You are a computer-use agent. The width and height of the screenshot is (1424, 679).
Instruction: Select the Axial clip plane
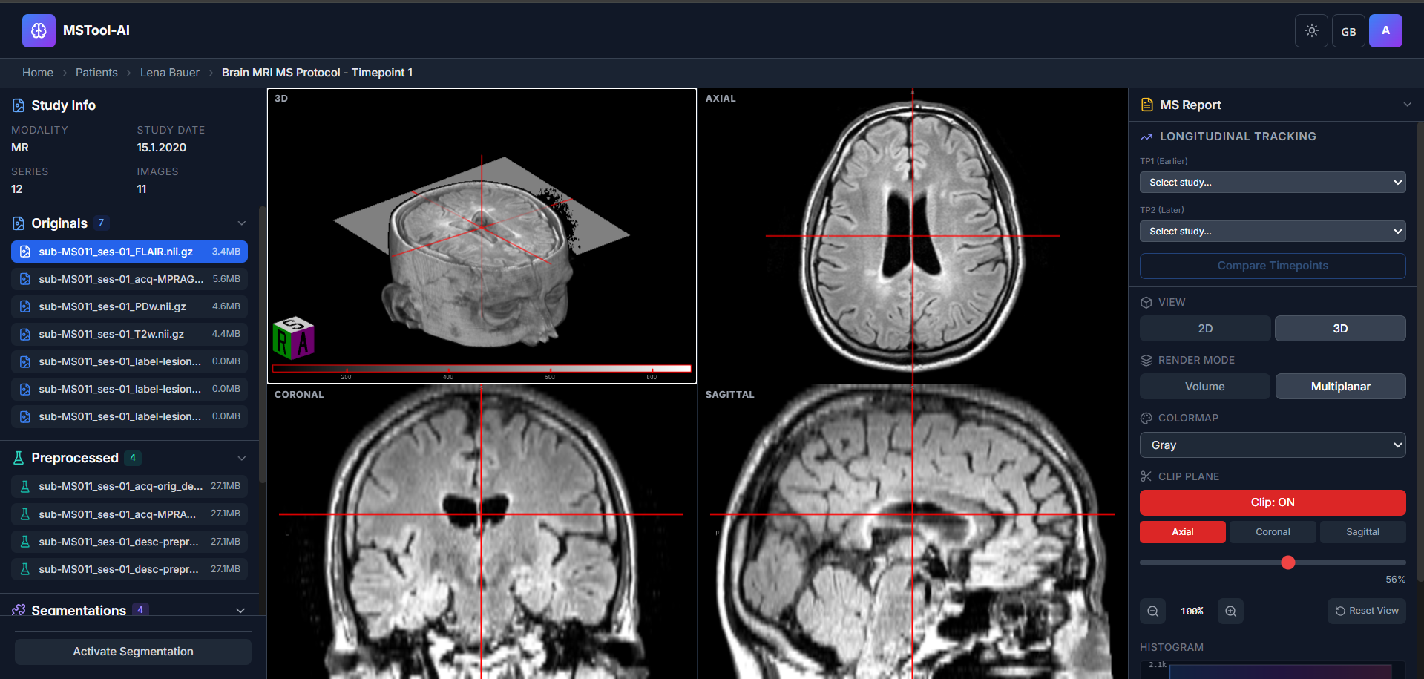click(x=1183, y=532)
